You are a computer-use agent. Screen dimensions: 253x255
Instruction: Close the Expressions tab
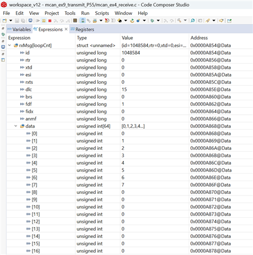pos(66,29)
